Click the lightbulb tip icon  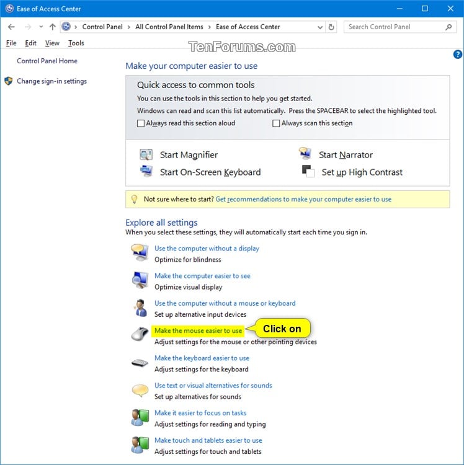coord(134,199)
